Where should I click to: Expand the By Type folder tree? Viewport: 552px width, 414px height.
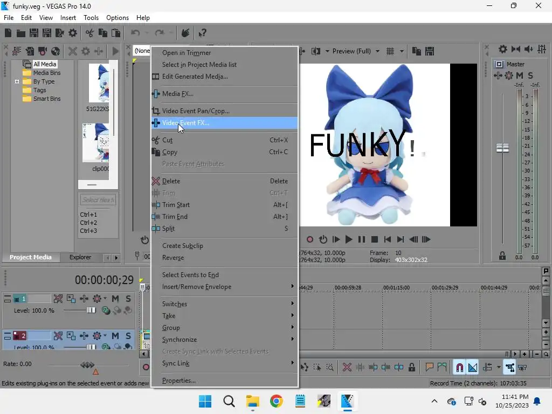(17, 81)
